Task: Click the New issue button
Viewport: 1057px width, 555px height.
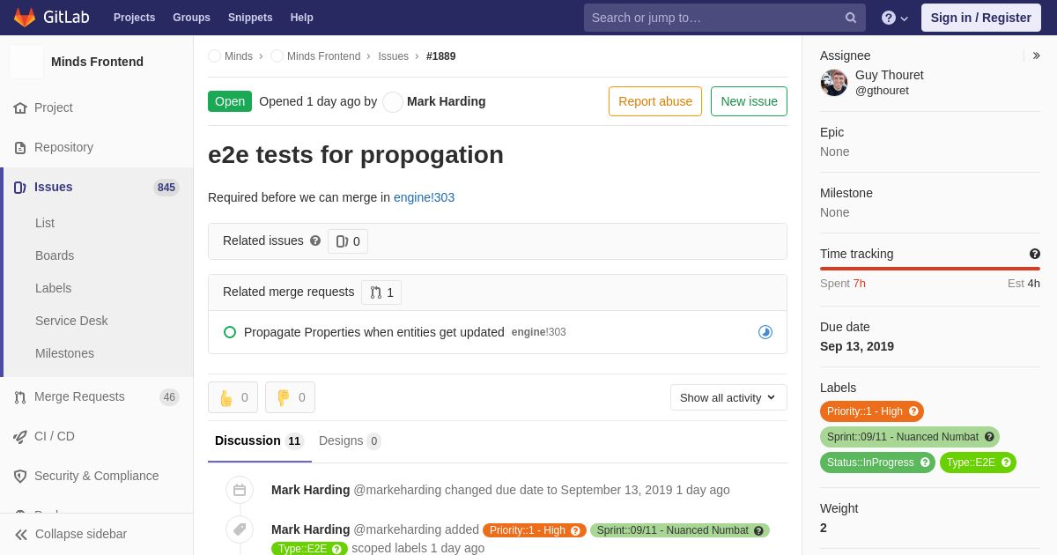Action: coord(749,101)
